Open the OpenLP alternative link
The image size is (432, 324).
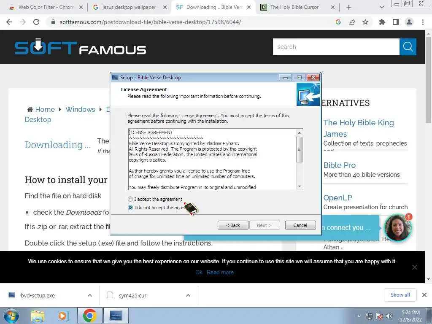[337, 197]
